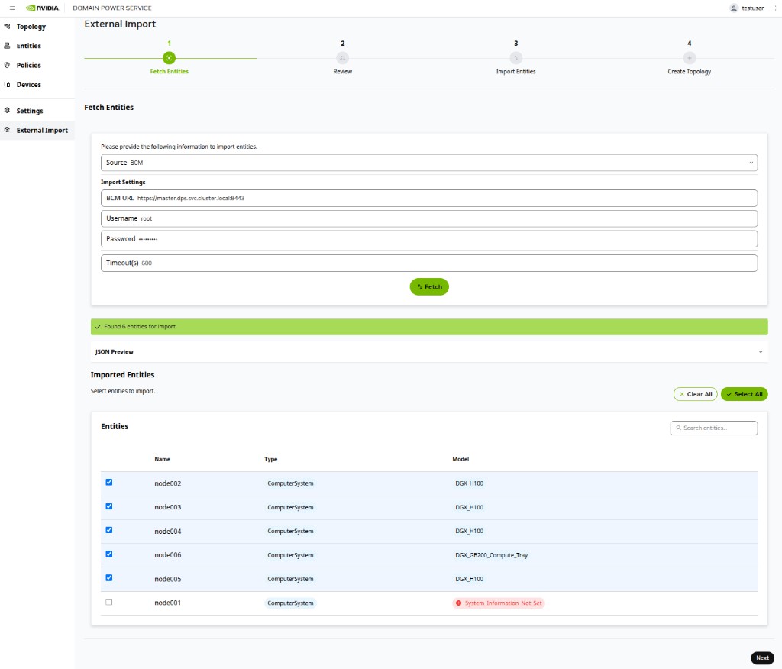Click the search magnifier icon
Viewport: 782px width, 669px height.
point(678,428)
